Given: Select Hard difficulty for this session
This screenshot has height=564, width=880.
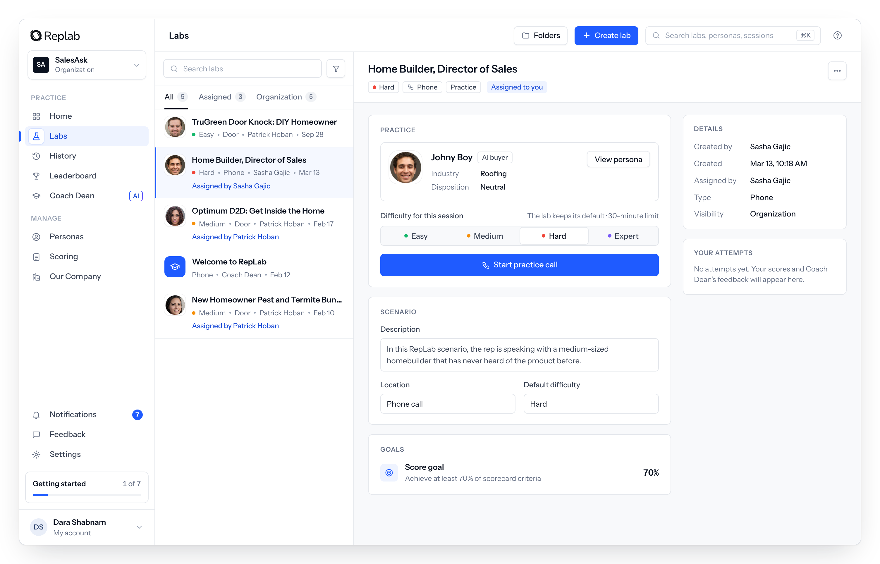Looking at the screenshot, I should pyautogui.click(x=554, y=236).
